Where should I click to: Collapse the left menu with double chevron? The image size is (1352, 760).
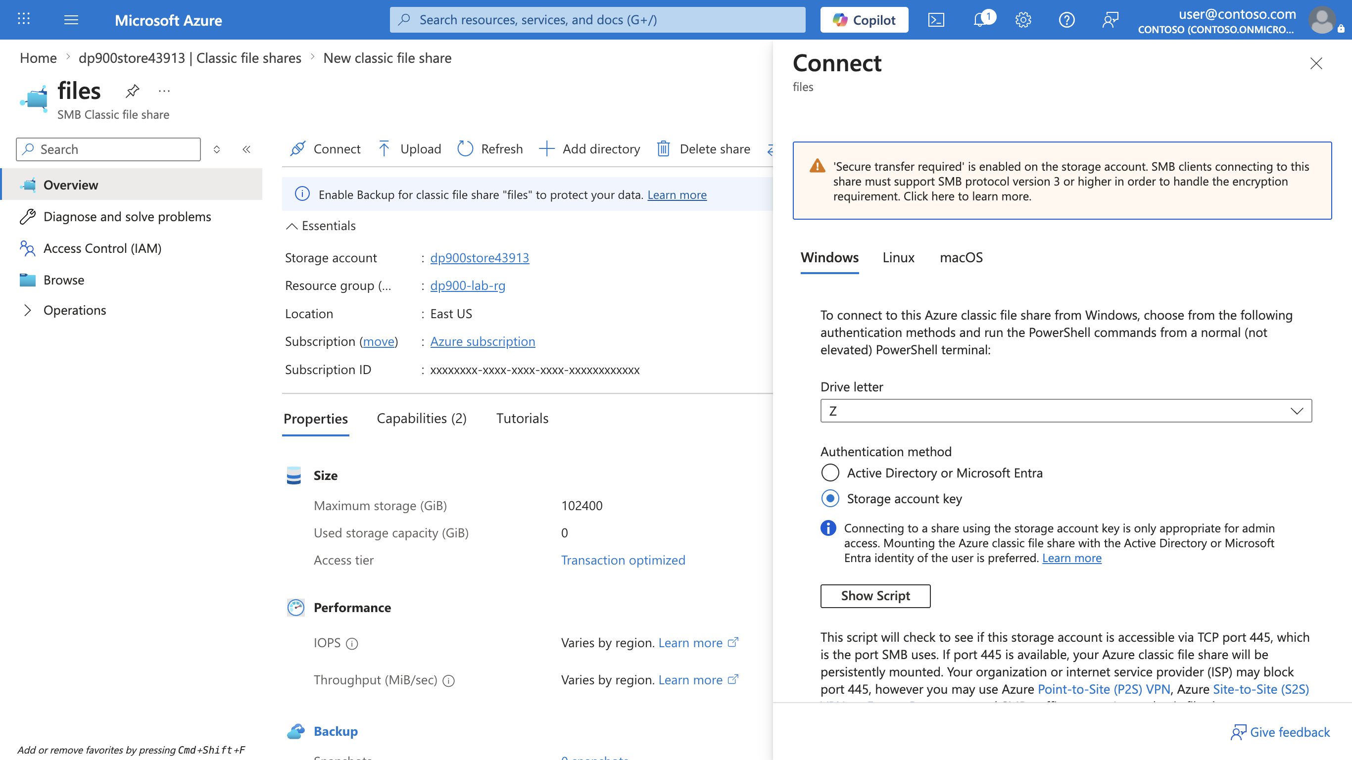tap(246, 149)
